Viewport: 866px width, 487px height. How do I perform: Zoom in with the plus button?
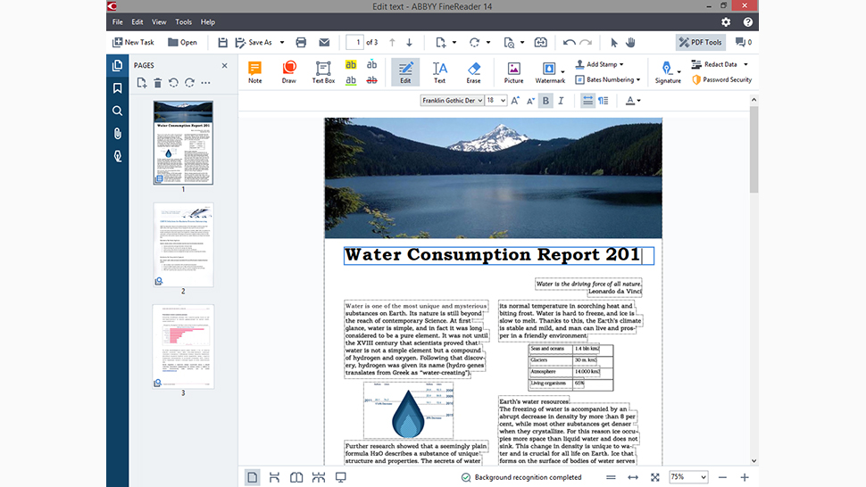tap(745, 477)
